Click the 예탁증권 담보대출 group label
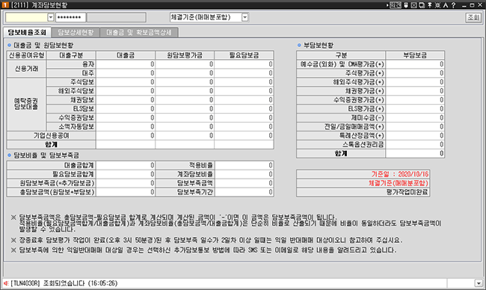 [x=27, y=105]
